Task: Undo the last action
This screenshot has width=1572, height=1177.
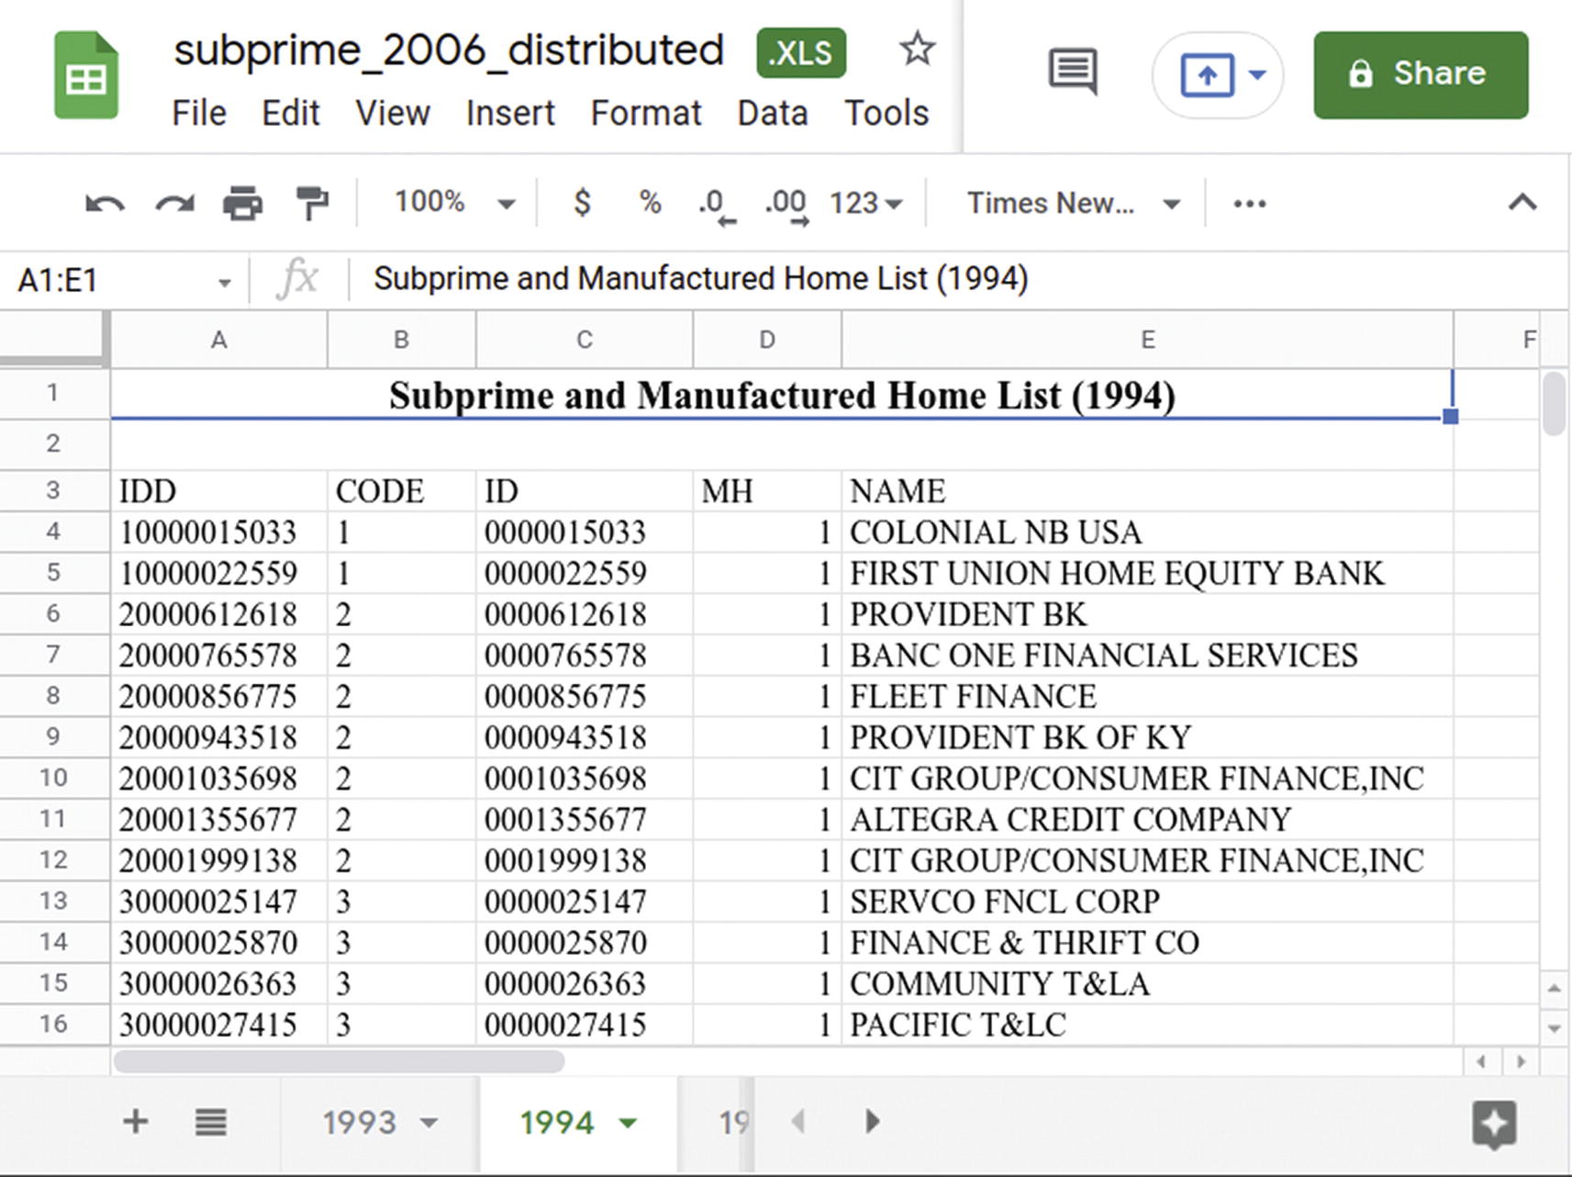Action: pyautogui.click(x=105, y=203)
